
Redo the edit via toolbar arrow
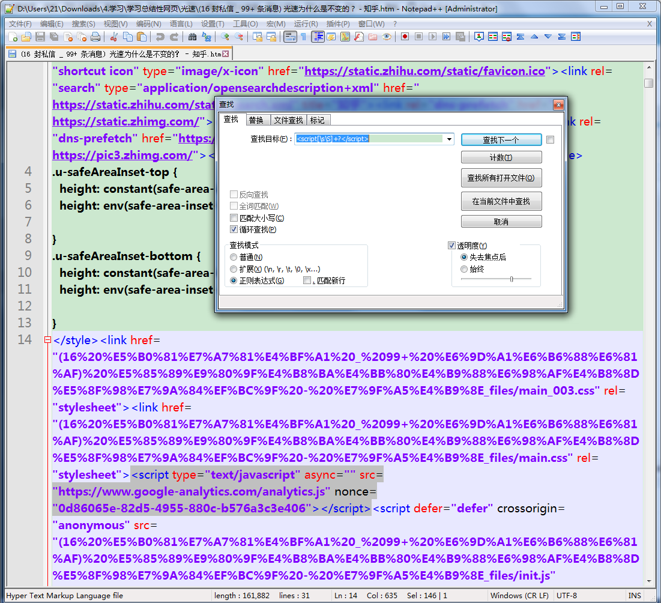click(174, 37)
